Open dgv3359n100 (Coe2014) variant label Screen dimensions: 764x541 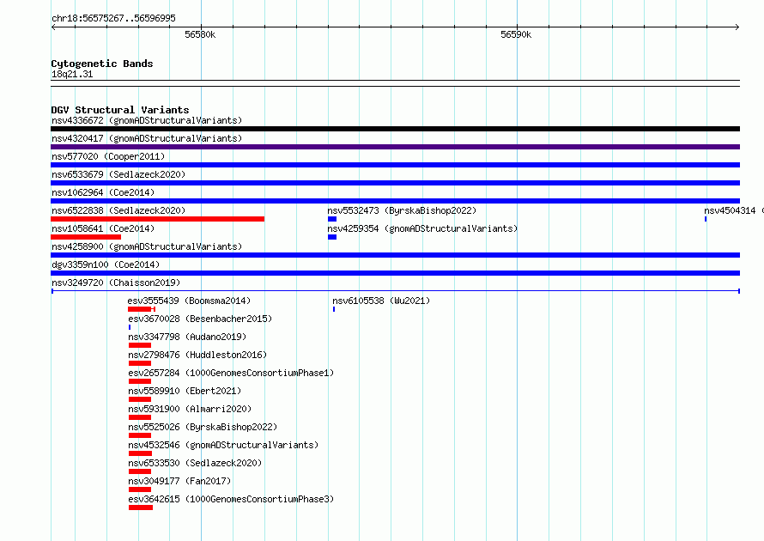pyautogui.click(x=106, y=264)
